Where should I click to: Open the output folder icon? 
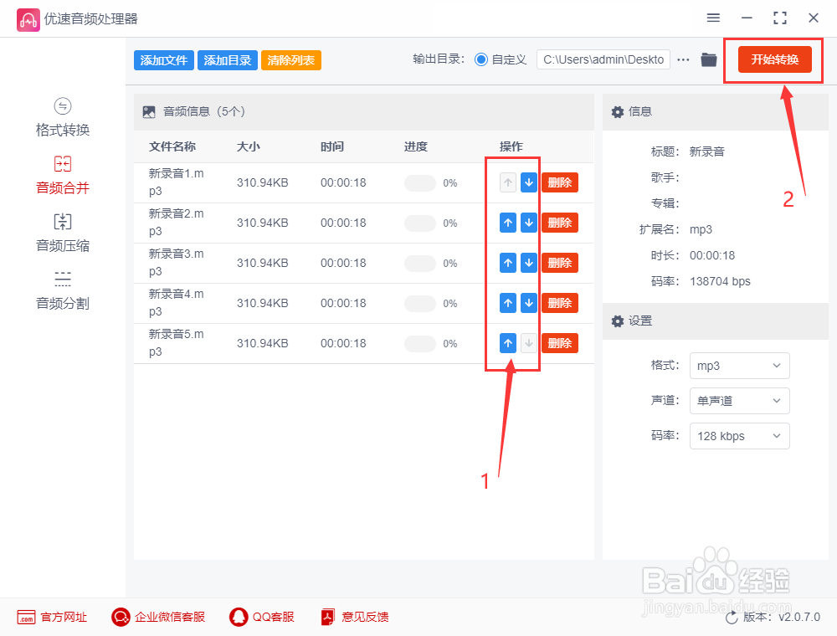708,59
